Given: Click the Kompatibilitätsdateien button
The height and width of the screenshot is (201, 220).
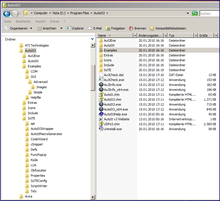Looking at the screenshot, I should point(168,28).
